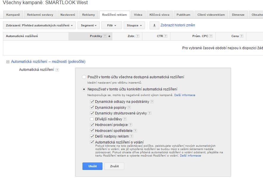Open Další informace link in call extensions note
The width and height of the screenshot is (263, 188).
click(190, 156)
